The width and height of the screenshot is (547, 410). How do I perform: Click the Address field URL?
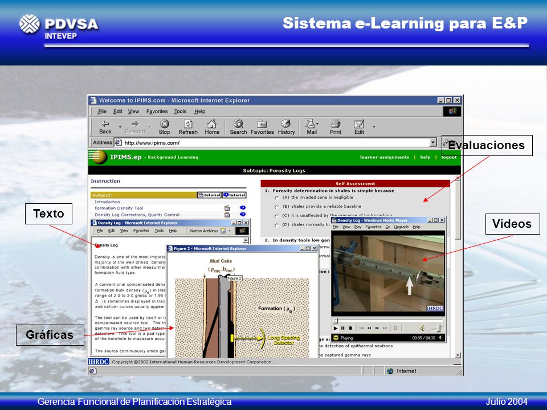pyautogui.click(x=152, y=142)
